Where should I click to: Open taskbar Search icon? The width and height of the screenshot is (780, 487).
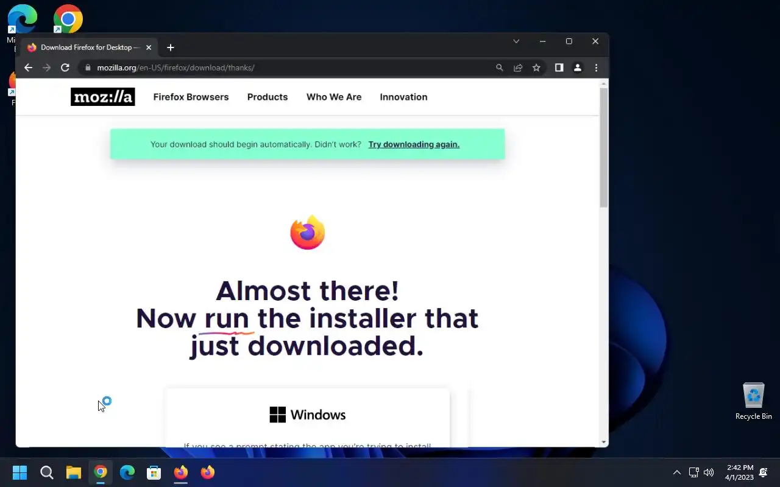pos(46,472)
